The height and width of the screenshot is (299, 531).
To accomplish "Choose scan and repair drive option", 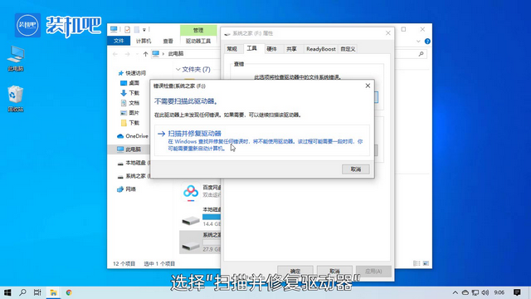I will (262, 140).
